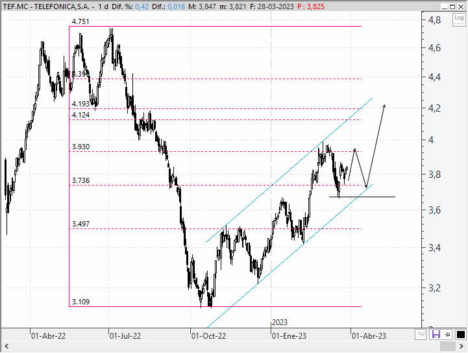The height and width of the screenshot is (353, 468).
Task: Click the date F: 28-03-2023
Action: (271, 6)
